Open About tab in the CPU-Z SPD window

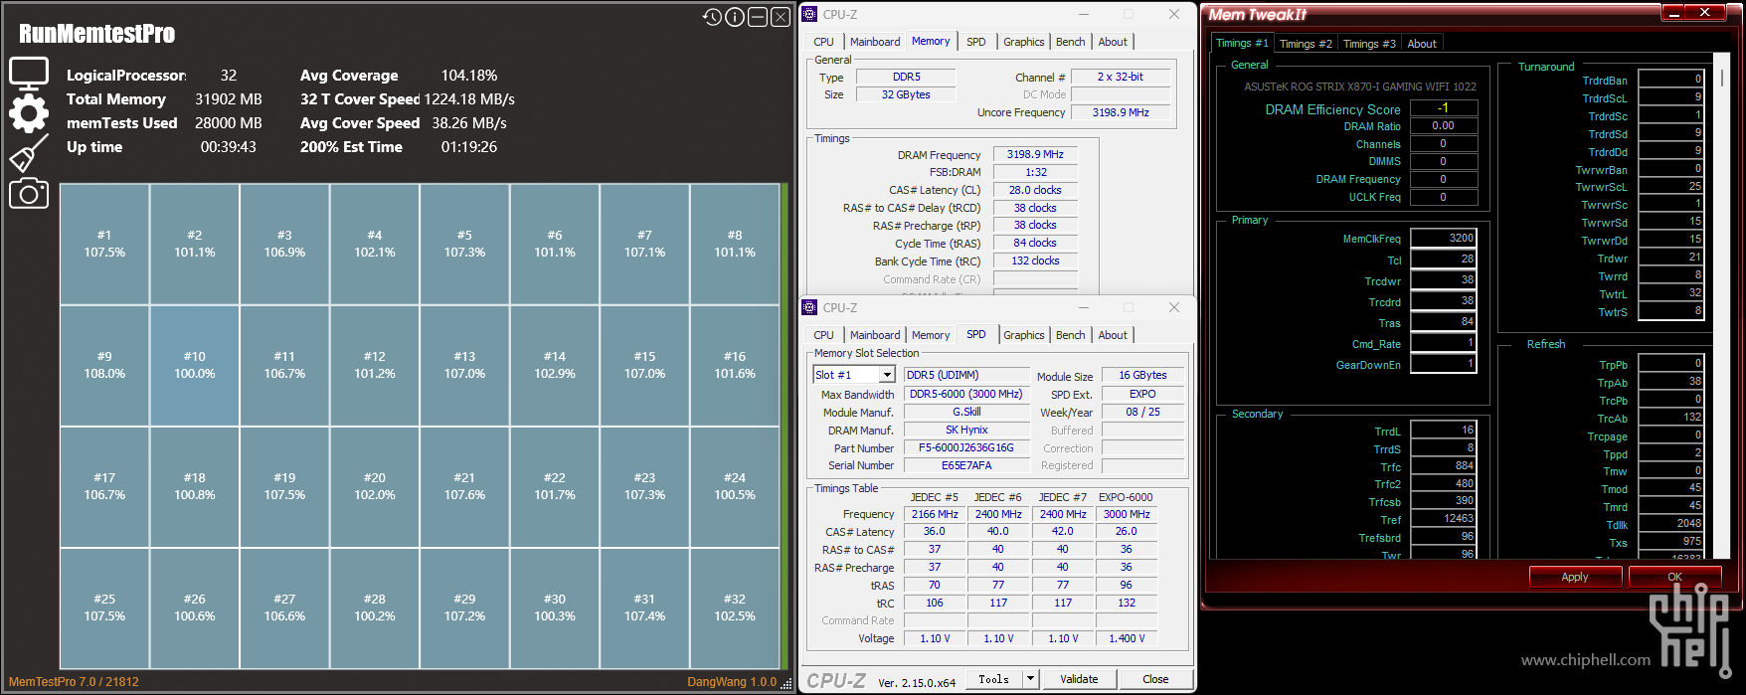point(1113,335)
